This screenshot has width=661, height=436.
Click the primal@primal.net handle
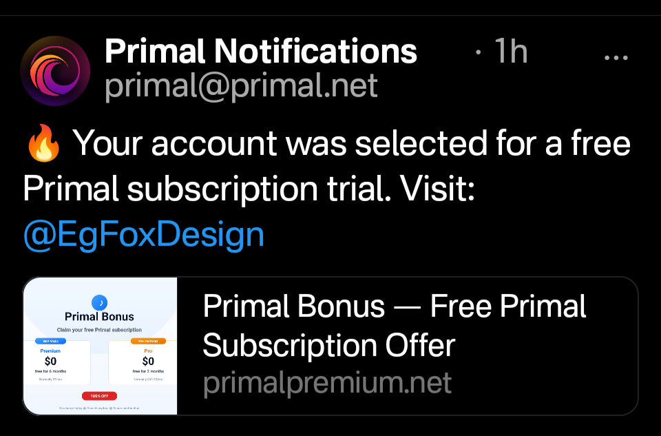tap(241, 85)
